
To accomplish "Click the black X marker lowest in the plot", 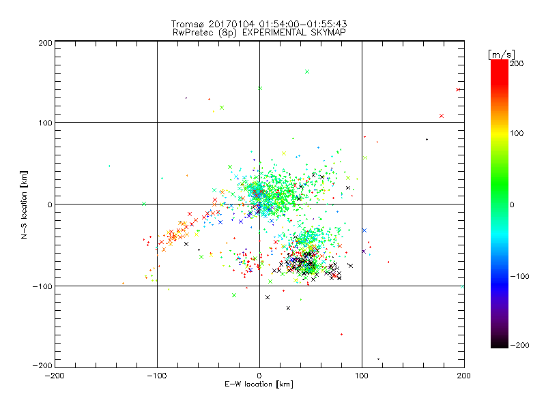I will coord(288,308).
